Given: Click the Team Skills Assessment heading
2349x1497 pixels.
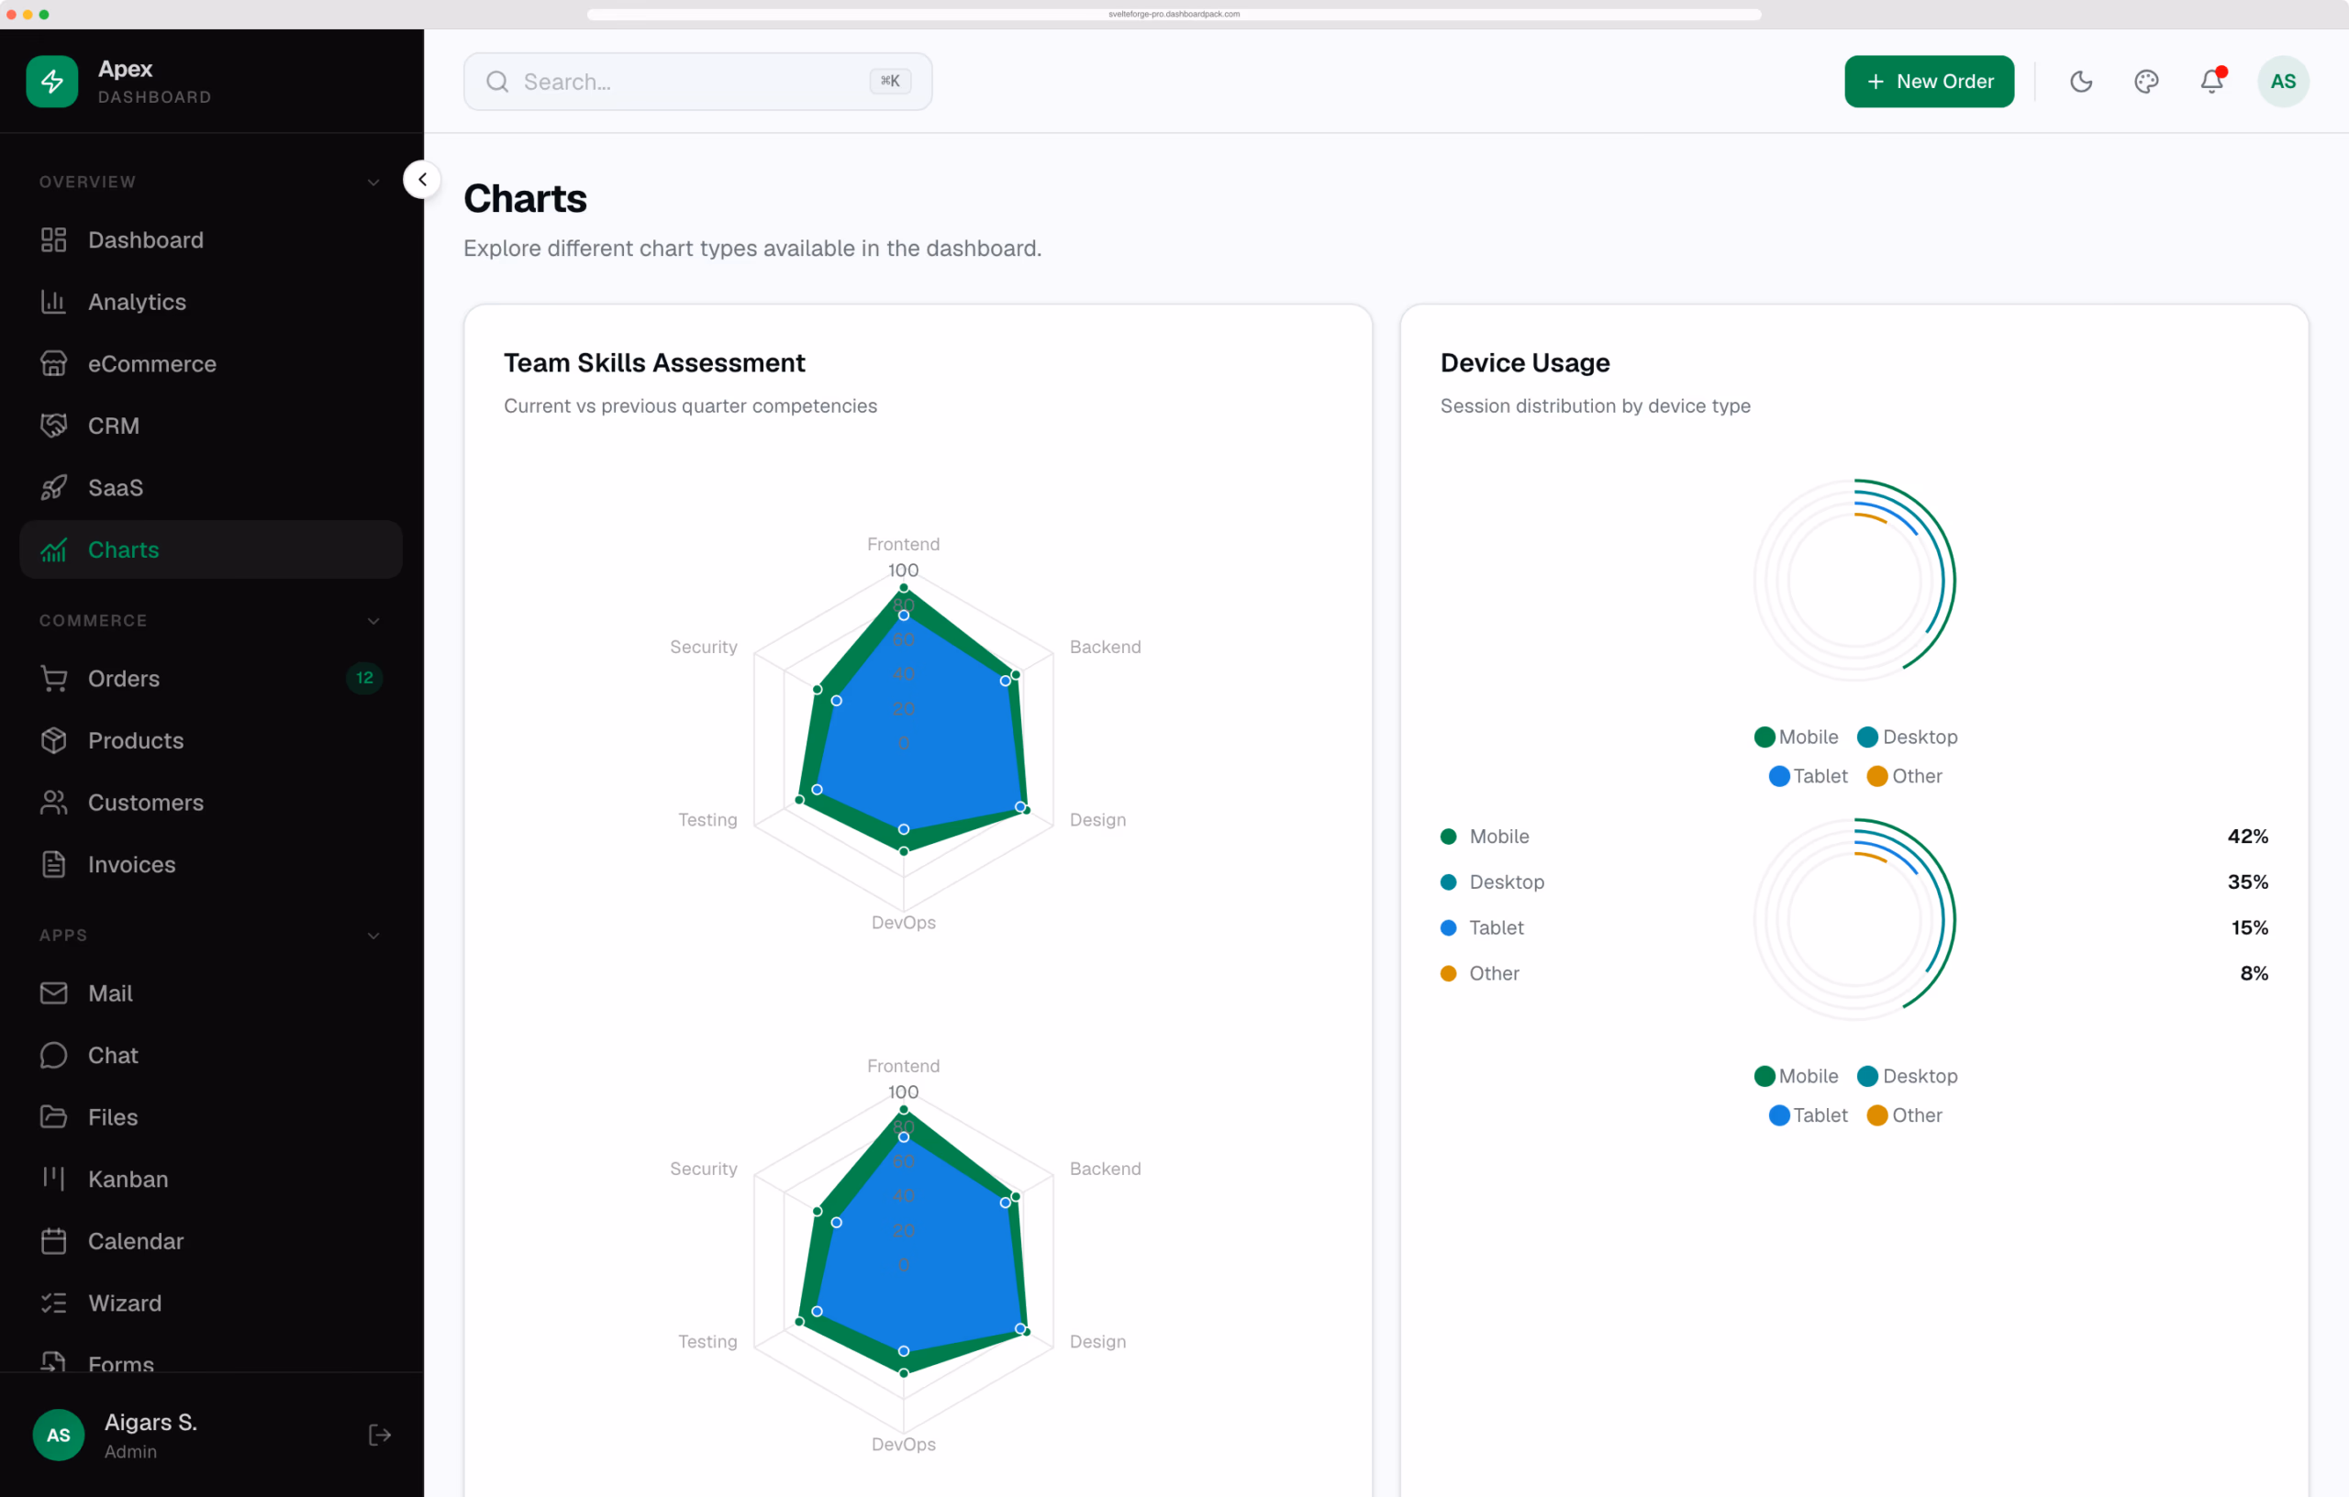Looking at the screenshot, I should [653, 363].
